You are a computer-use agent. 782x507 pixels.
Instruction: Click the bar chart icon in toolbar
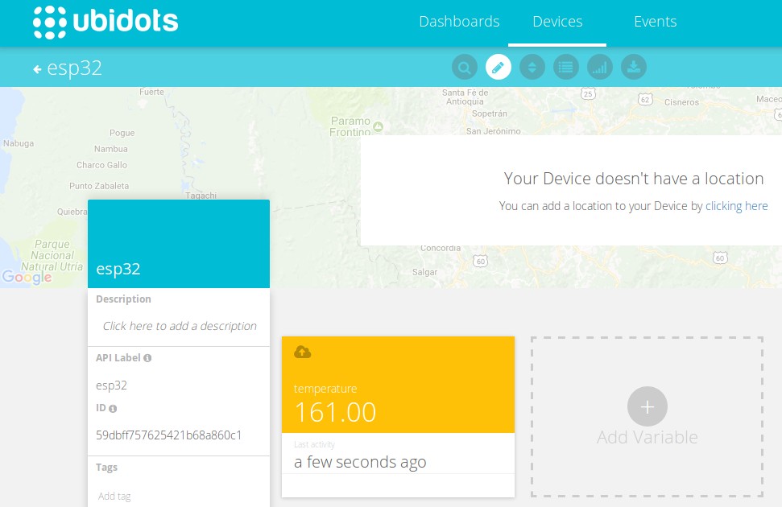point(600,67)
